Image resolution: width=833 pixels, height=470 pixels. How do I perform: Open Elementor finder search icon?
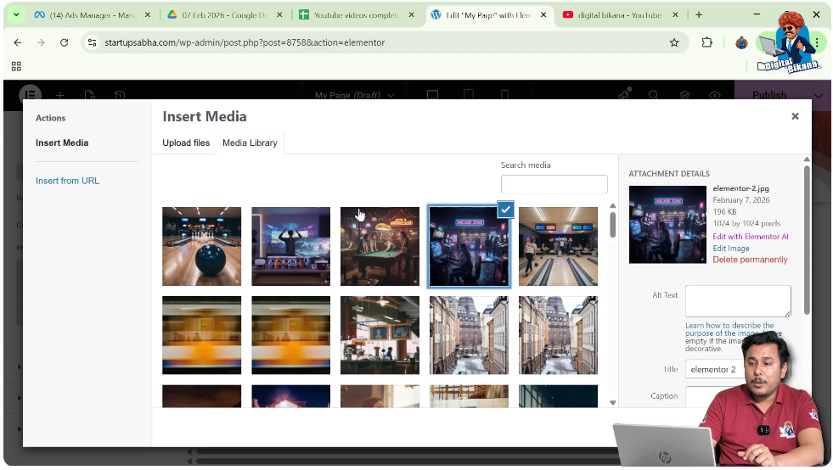coord(654,95)
